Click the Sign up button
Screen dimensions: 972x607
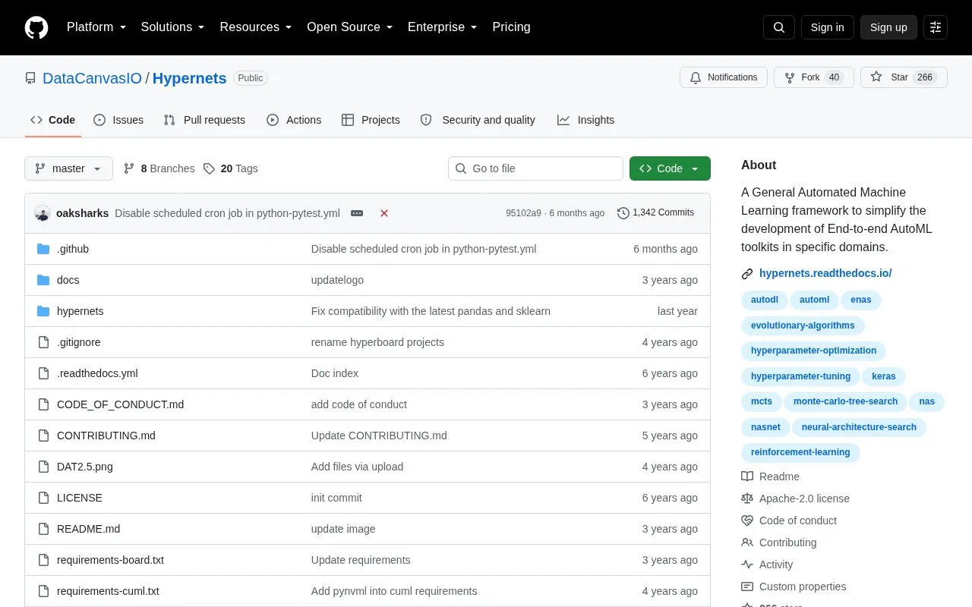tap(888, 27)
